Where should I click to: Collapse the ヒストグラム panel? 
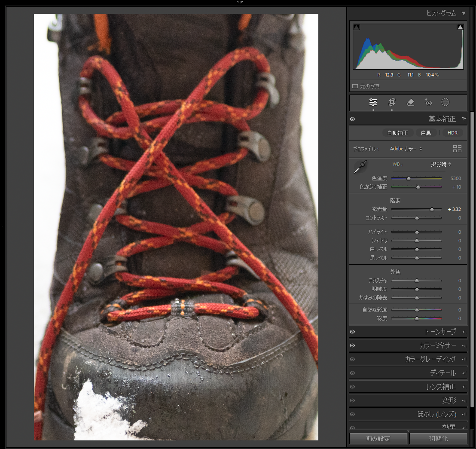click(x=463, y=13)
